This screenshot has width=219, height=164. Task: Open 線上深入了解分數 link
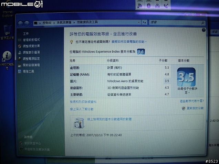[82, 109]
